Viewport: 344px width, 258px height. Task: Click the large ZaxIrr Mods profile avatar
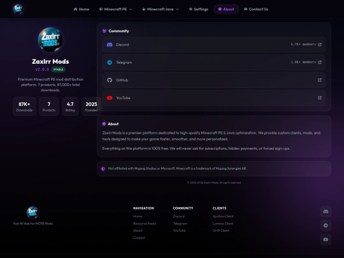(x=50, y=39)
